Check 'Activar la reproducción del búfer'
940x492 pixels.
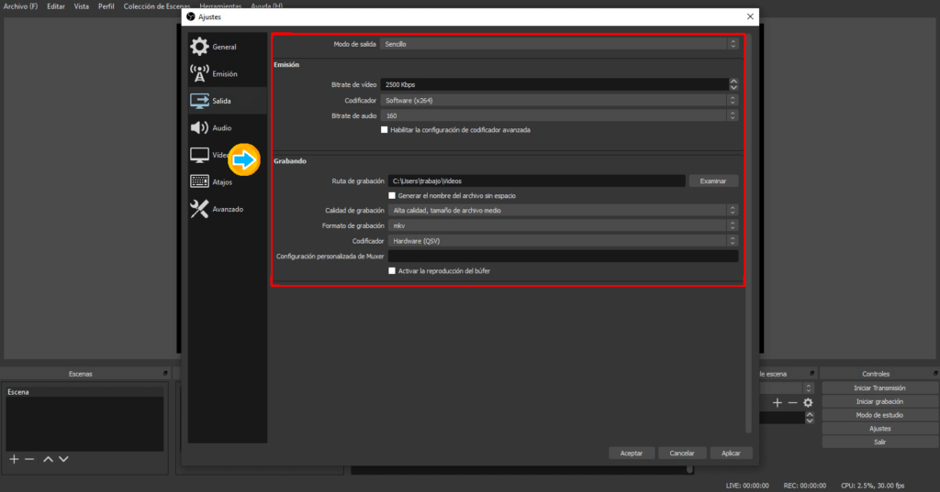pos(392,271)
